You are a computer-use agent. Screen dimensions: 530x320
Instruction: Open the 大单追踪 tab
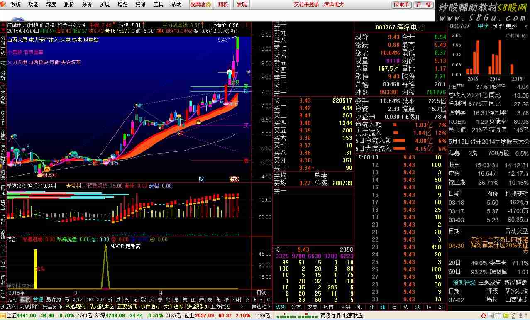(173, 307)
